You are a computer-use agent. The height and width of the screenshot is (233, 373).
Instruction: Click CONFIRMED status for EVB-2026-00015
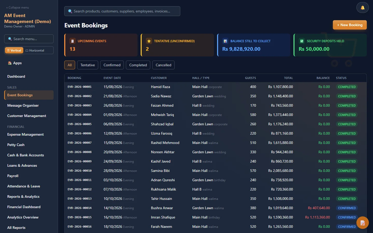coord(347,217)
